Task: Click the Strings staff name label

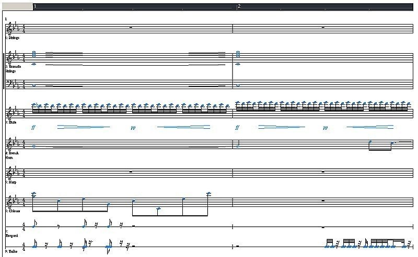Action: [x=13, y=38]
